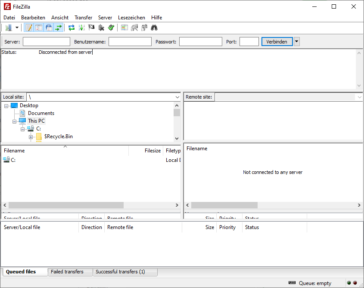
Task: Focus the Port input field
Action: (249, 42)
